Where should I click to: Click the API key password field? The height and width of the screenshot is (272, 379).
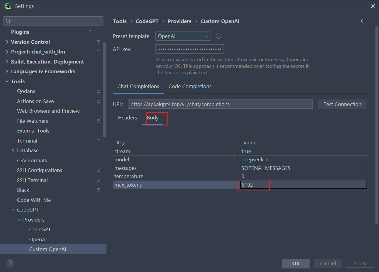tap(190, 49)
